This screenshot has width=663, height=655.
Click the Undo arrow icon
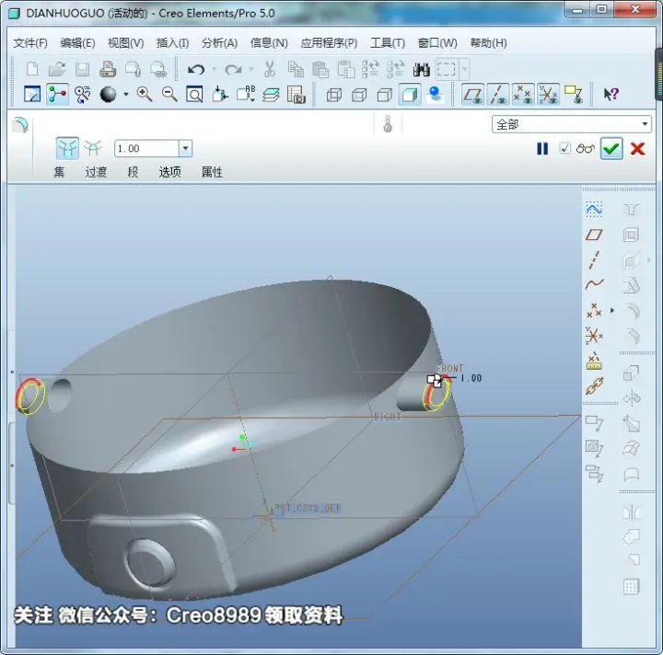[x=196, y=69]
